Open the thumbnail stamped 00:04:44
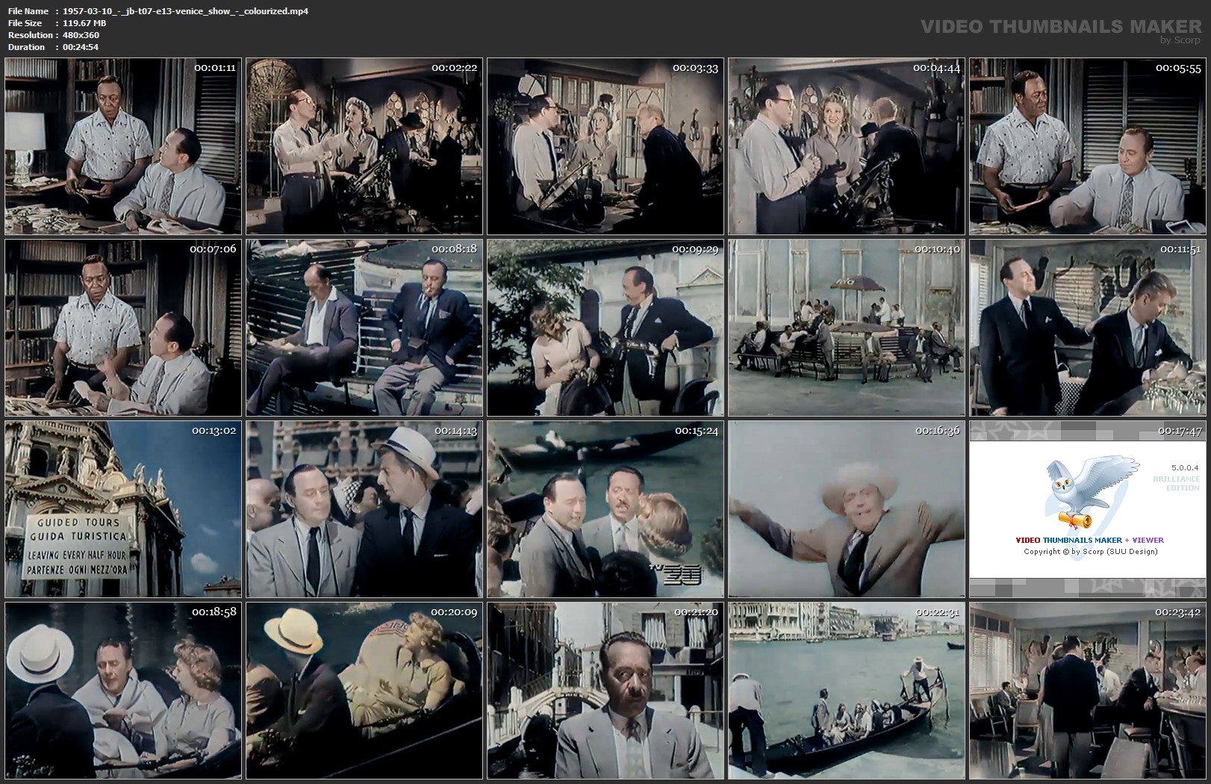The height and width of the screenshot is (784, 1211). pos(847,146)
